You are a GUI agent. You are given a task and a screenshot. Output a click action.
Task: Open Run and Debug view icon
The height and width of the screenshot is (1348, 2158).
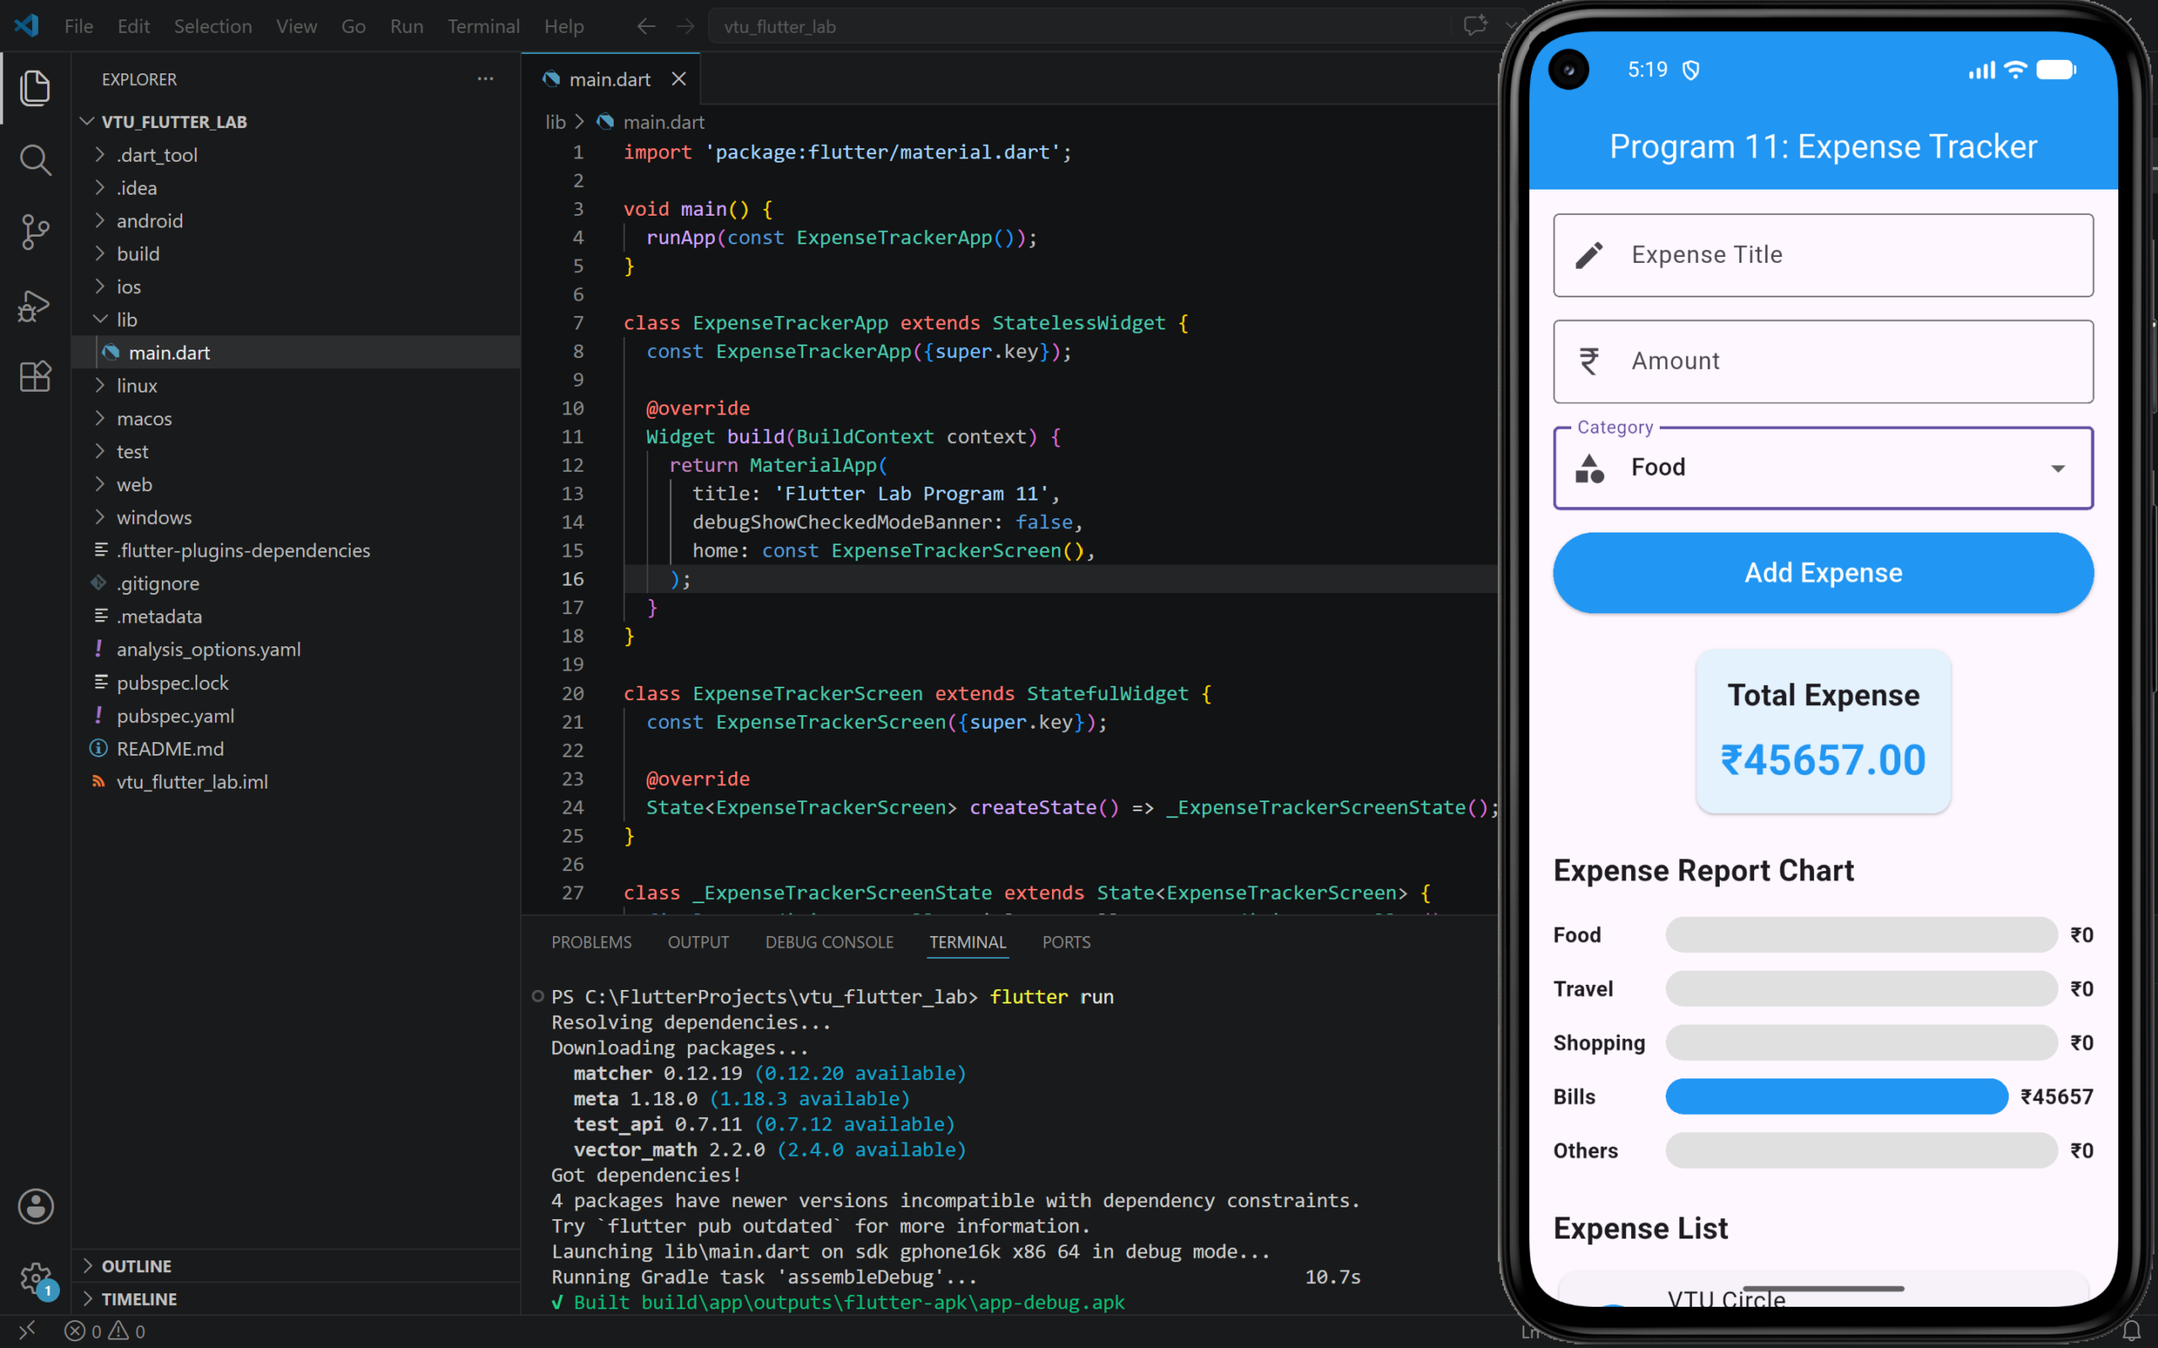point(35,306)
